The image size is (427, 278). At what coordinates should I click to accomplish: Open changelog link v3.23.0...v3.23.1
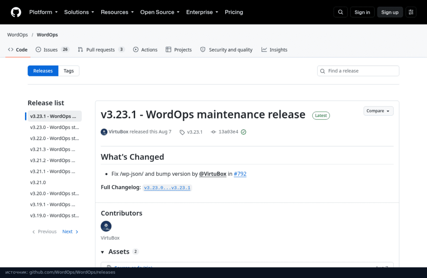click(167, 188)
